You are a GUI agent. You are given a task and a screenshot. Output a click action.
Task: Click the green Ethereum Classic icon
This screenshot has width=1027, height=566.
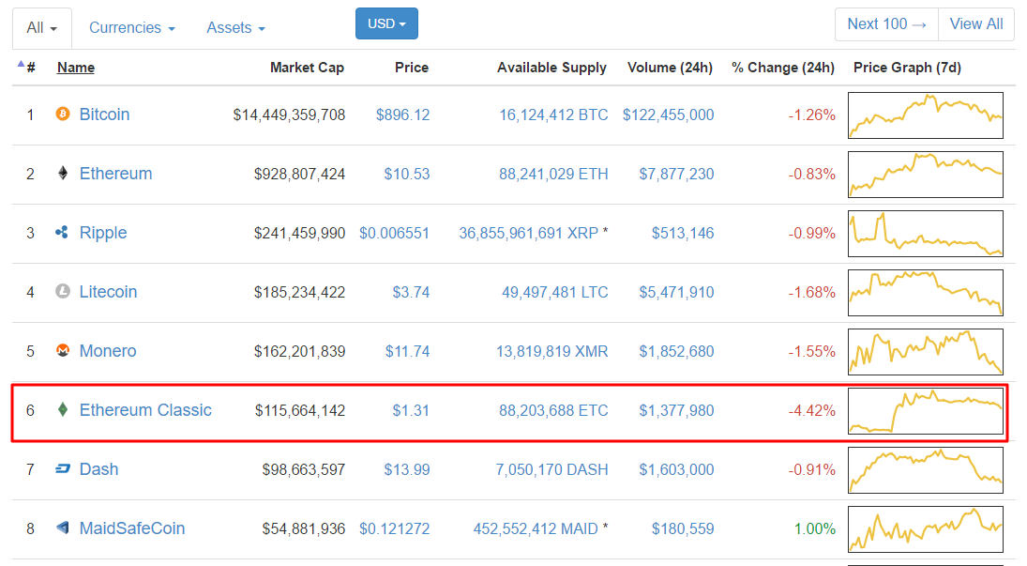[x=63, y=410]
